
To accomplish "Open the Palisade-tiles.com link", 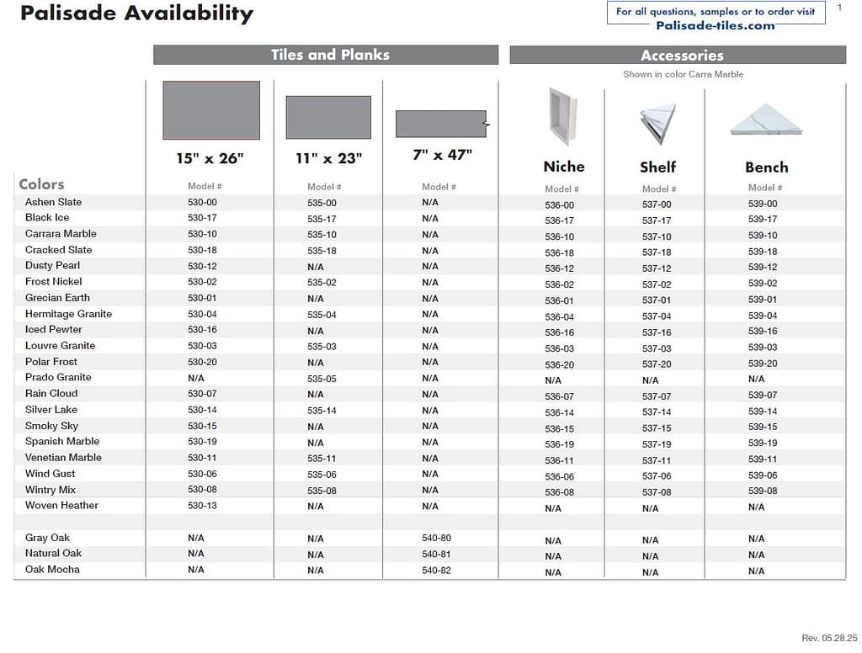I will coord(715,25).
